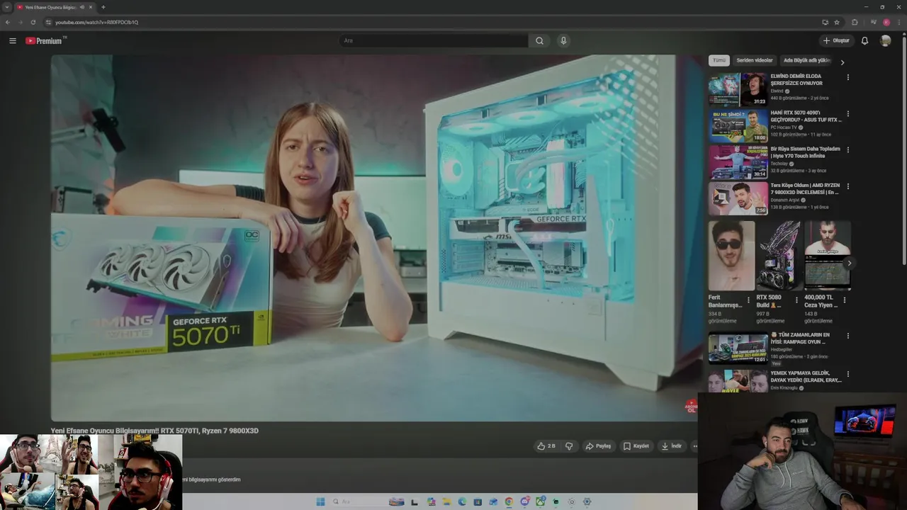Viewport: 907px width, 510px height.
Task: Close the Yeni Efsane Oyuncu tab
Action: 90,7
